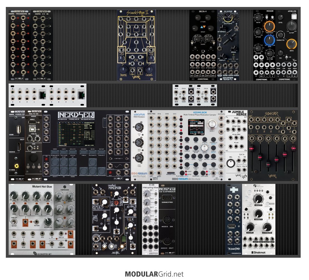Image resolution: width=309 pixels, height=280 pixels.
Task: Click the IO-Expander GAMEPAD port
Action: (x=167, y=198)
